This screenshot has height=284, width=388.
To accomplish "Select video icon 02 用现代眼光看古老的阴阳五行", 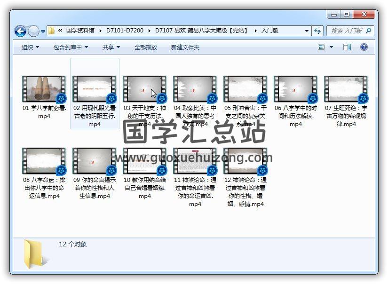I will (95, 89).
